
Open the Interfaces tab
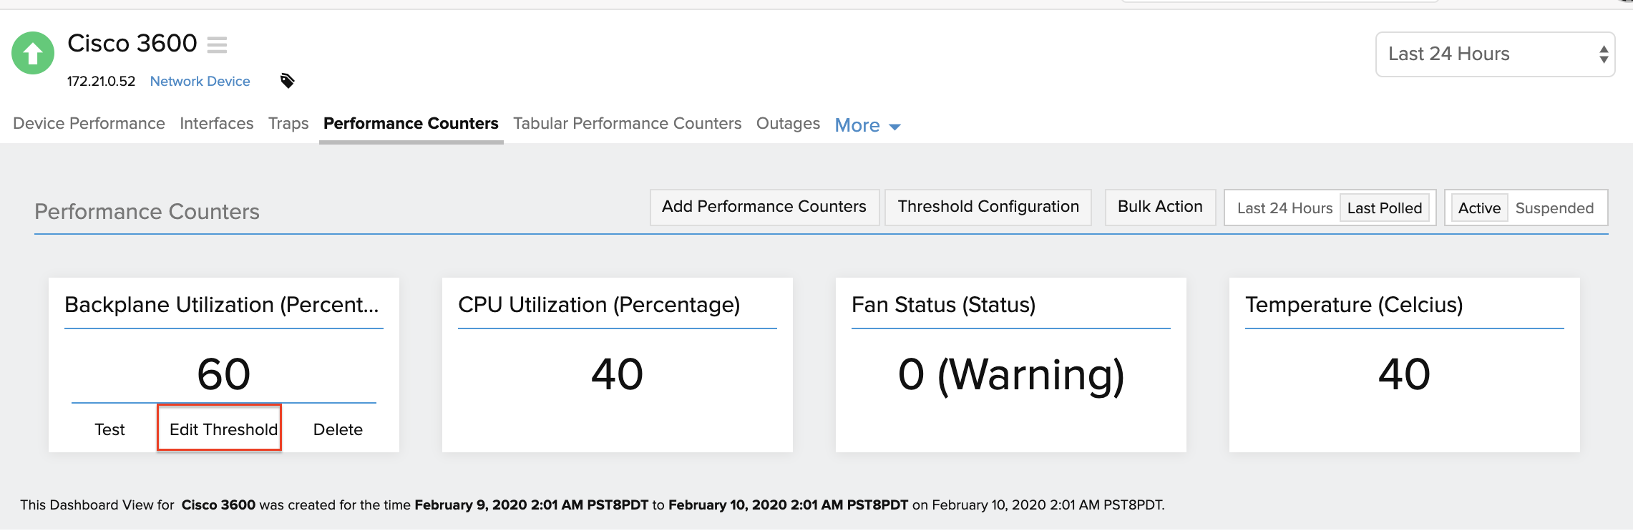(x=216, y=124)
